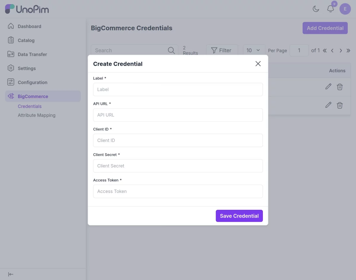Switch to Attribute Mapping

click(36, 115)
